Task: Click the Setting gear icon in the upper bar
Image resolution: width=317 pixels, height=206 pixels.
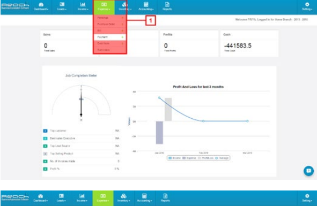Action: [307, 4]
